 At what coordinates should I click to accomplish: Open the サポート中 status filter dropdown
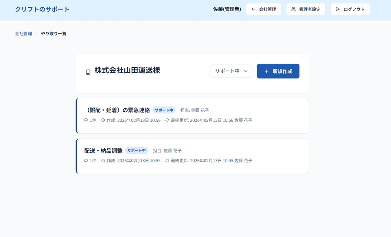[231, 71]
